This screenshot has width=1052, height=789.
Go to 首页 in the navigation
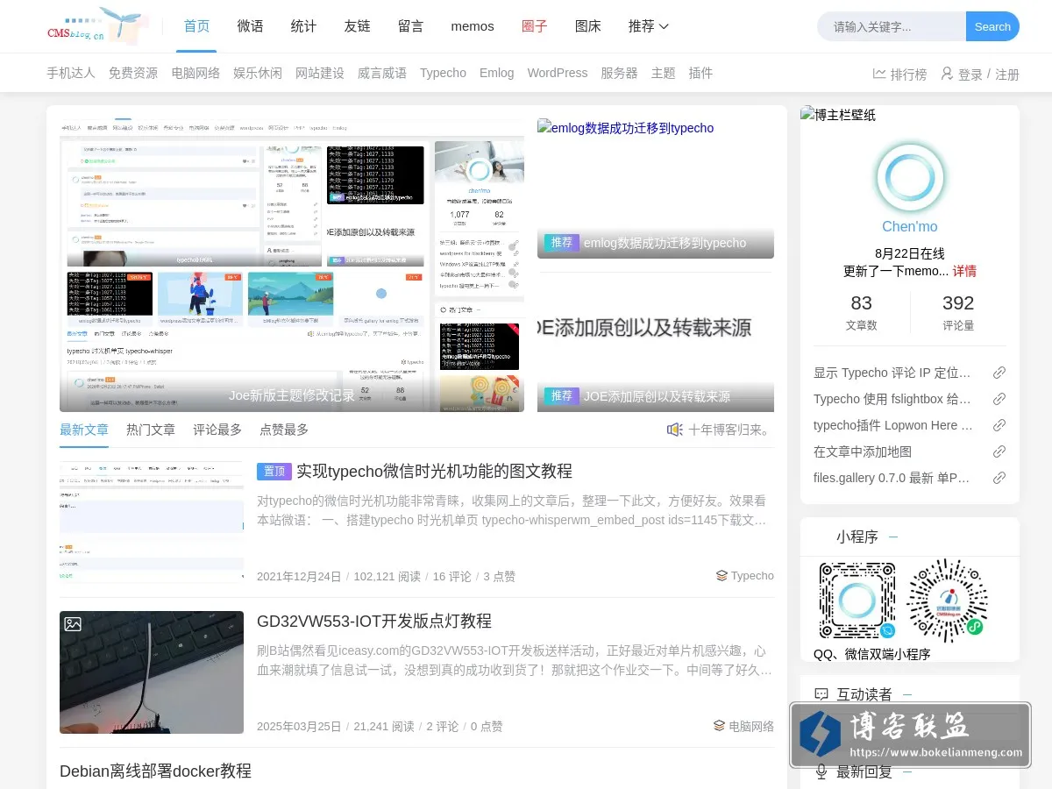[x=196, y=26]
